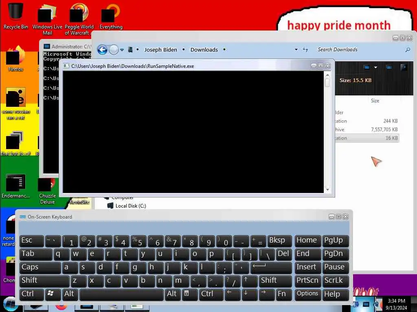Click the PrtScn key on On-Screen Keyboard
This screenshot has height=312, width=417.
(x=308, y=281)
